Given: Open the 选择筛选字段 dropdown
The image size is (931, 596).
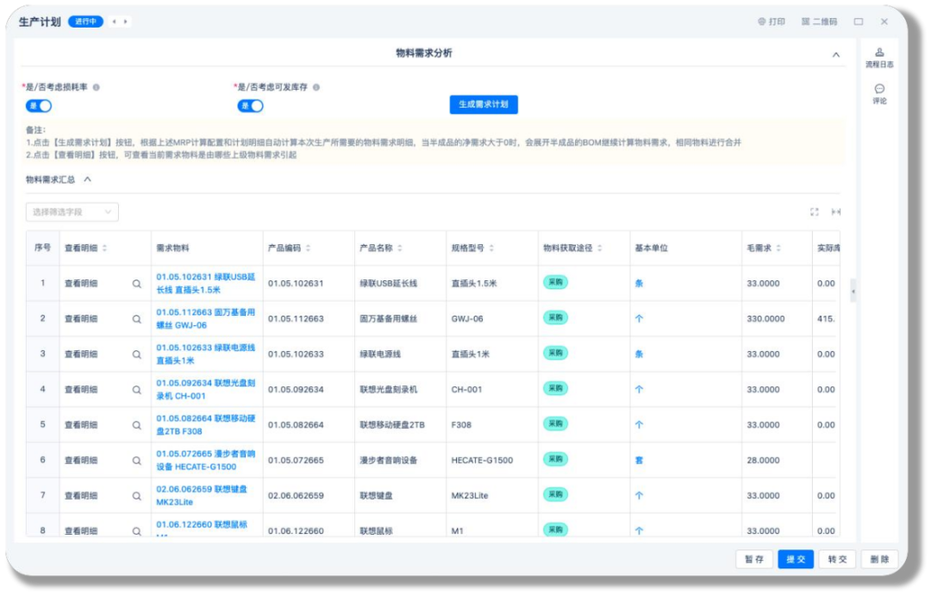Looking at the screenshot, I should point(72,212).
